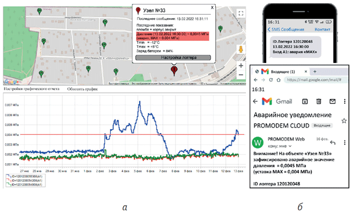This screenshot has width=352, height=213.
Task: Click the browser forward arrow
Action: [263, 80]
